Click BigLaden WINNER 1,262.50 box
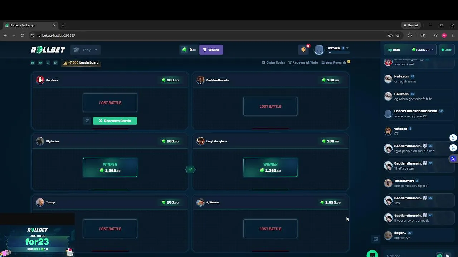The height and width of the screenshot is (257, 458). tap(110, 167)
